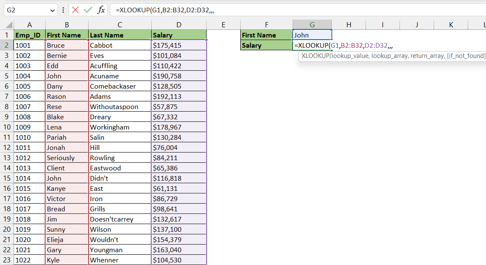The width and height of the screenshot is (486, 265).
Task: Select cell with last name Didn't
Action: coord(120,178)
